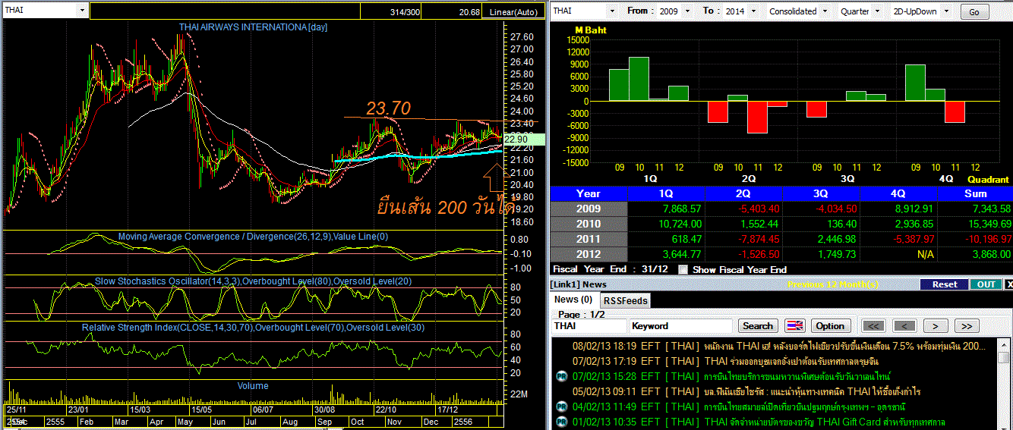Click the Go button
This screenshot has width=1013, height=430.
[x=974, y=12]
